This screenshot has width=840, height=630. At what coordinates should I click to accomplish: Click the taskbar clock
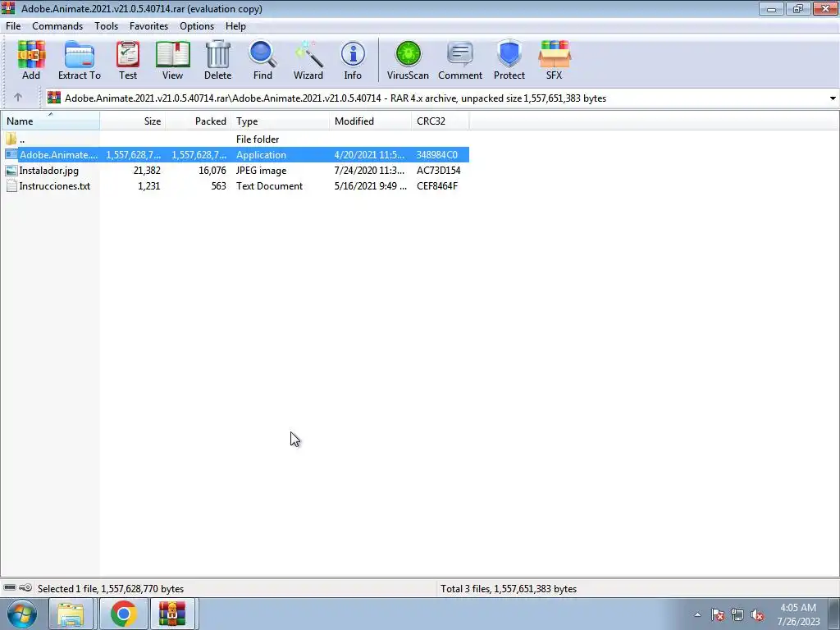click(x=798, y=614)
